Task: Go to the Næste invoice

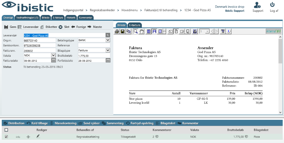Action: tap(95, 27)
